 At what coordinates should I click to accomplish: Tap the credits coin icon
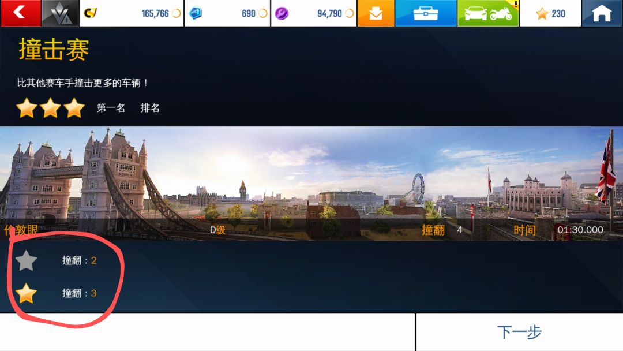91,13
